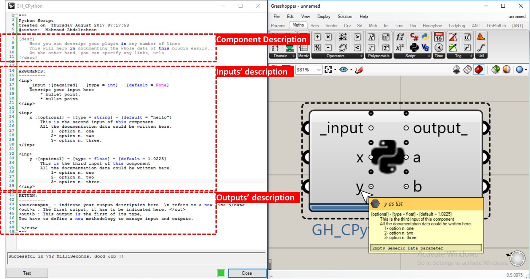Pick the VB script component icon

(x=425, y=48)
